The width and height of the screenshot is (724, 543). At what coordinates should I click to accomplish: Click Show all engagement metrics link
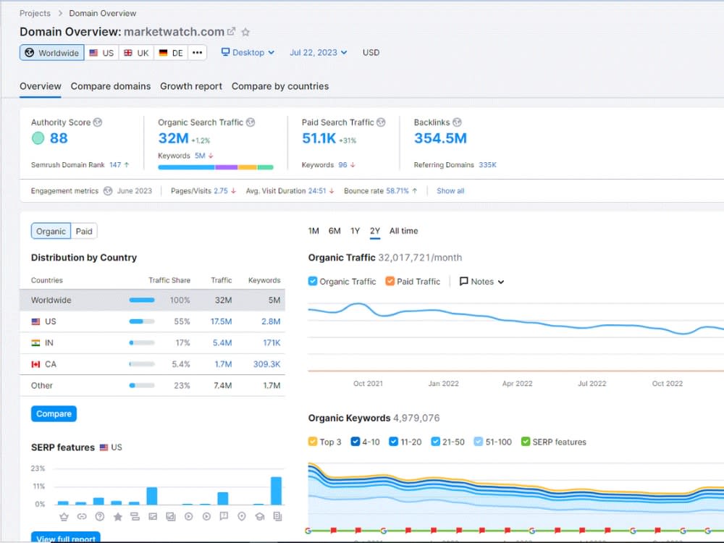450,191
